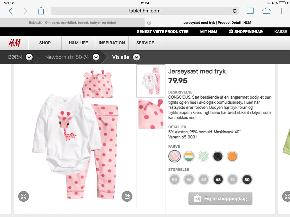The height and width of the screenshot is (217, 290).
Task: Expand the BØRN category dropdown
Action: (x=29, y=57)
